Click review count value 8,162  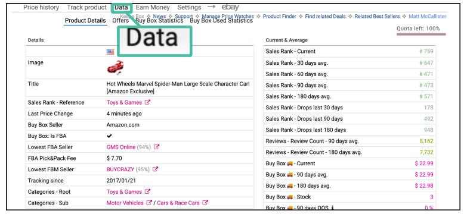point(426,141)
